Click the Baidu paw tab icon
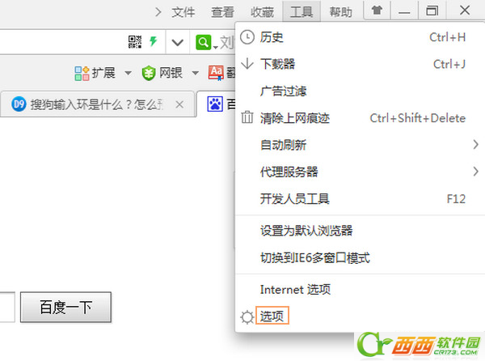The image size is (485, 361). click(215, 104)
